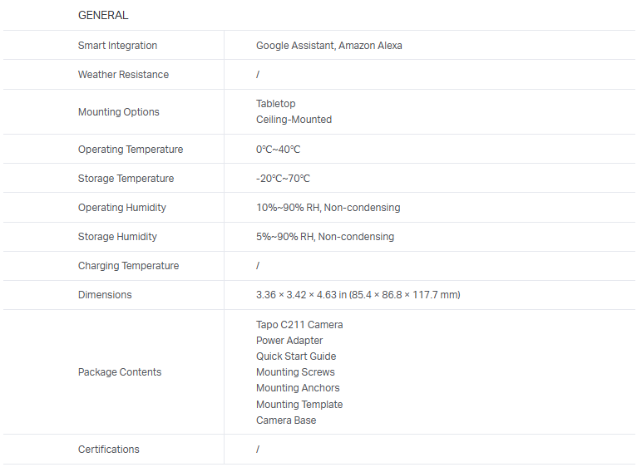Click the Operating Temperature label
This screenshot has height=472, width=637.
tap(131, 150)
